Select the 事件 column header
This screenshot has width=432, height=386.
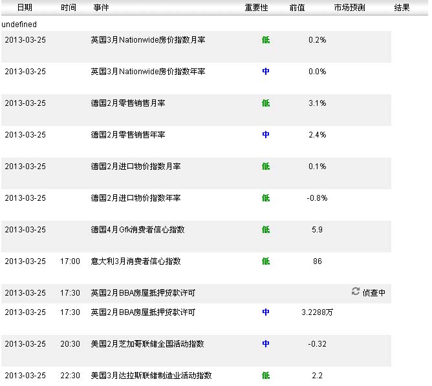pyautogui.click(x=101, y=8)
